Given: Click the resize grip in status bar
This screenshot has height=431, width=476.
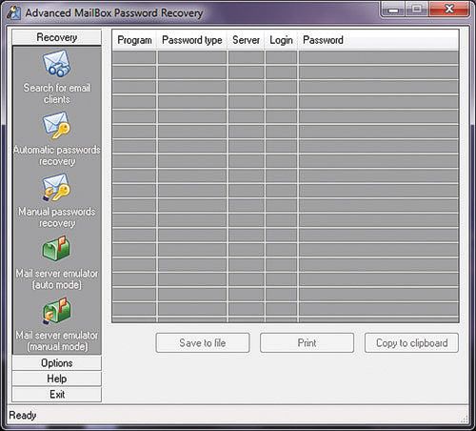Looking at the screenshot, I should point(464,419).
